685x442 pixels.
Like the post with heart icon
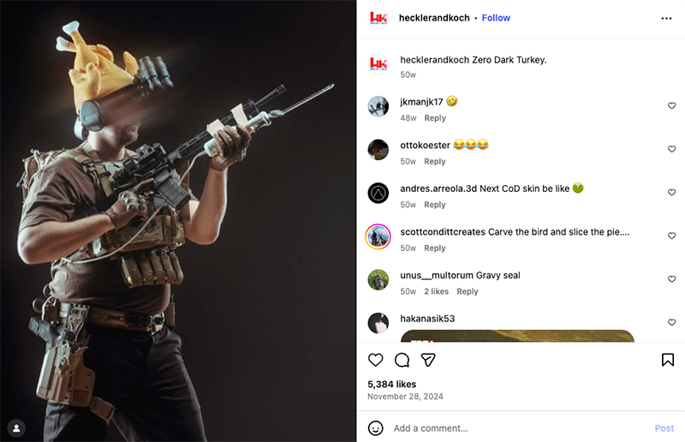[375, 360]
